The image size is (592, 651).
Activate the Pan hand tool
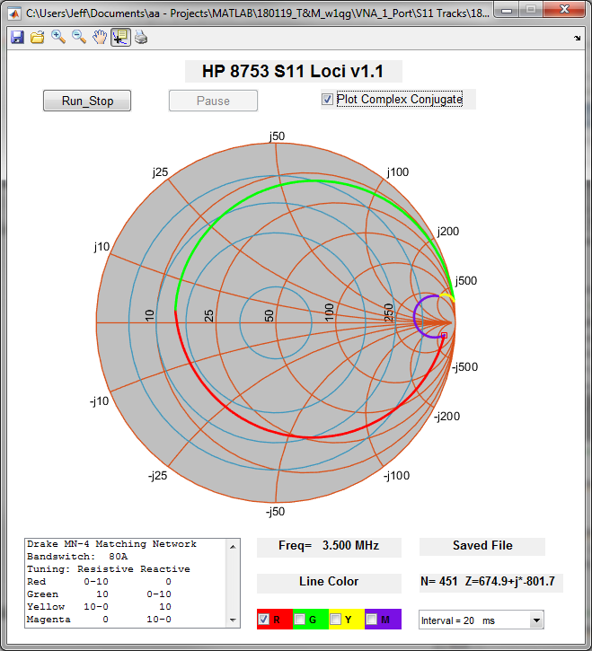(x=100, y=38)
